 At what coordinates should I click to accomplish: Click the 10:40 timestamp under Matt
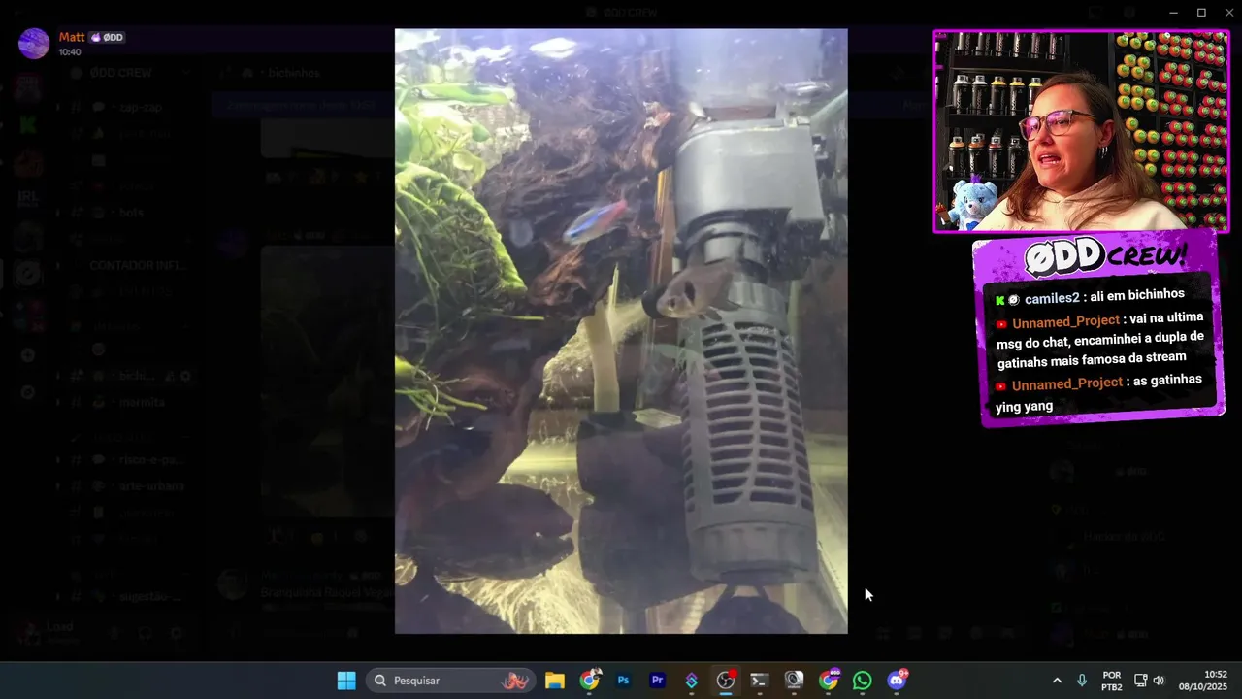pos(69,52)
